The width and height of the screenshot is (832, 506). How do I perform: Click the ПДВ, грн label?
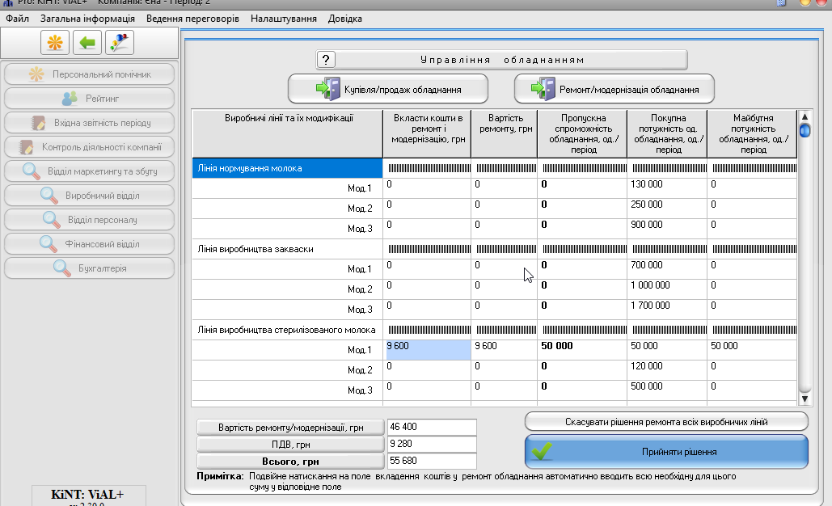[290, 445]
